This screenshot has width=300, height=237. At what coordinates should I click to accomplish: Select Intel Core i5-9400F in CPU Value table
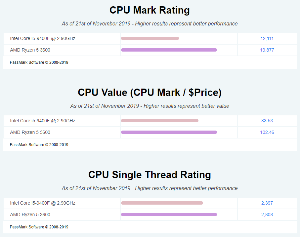(x=42, y=121)
